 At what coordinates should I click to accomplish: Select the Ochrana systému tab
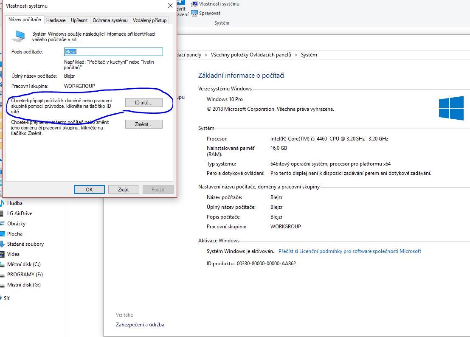tap(110, 20)
